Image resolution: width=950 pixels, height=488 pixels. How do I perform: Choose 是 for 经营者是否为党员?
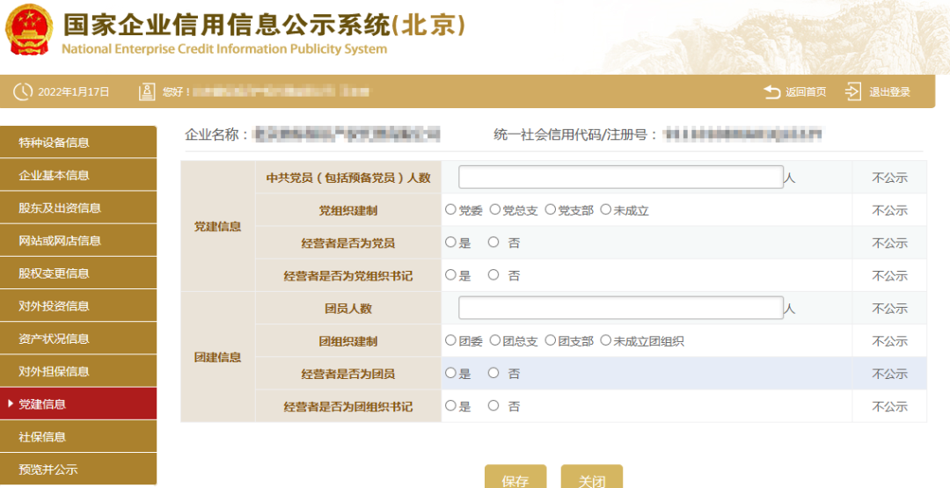(x=451, y=243)
